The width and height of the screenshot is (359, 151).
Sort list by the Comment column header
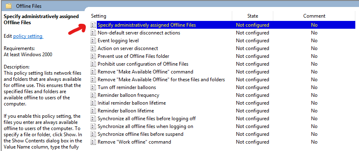point(314,16)
